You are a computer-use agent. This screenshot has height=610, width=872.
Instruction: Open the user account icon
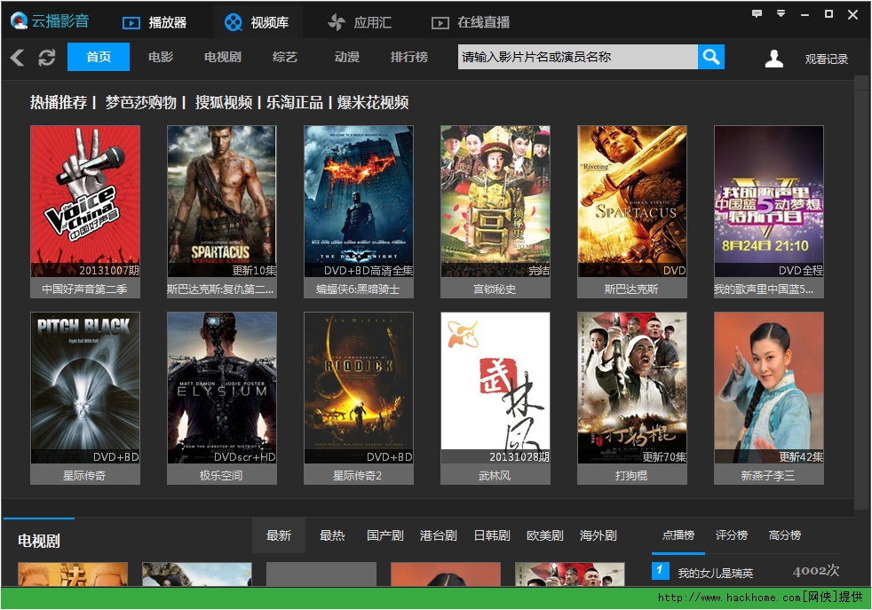tap(773, 58)
